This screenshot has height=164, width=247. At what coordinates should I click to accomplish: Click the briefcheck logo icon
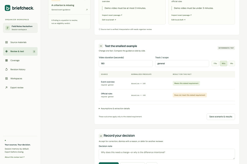click(x=8, y=8)
